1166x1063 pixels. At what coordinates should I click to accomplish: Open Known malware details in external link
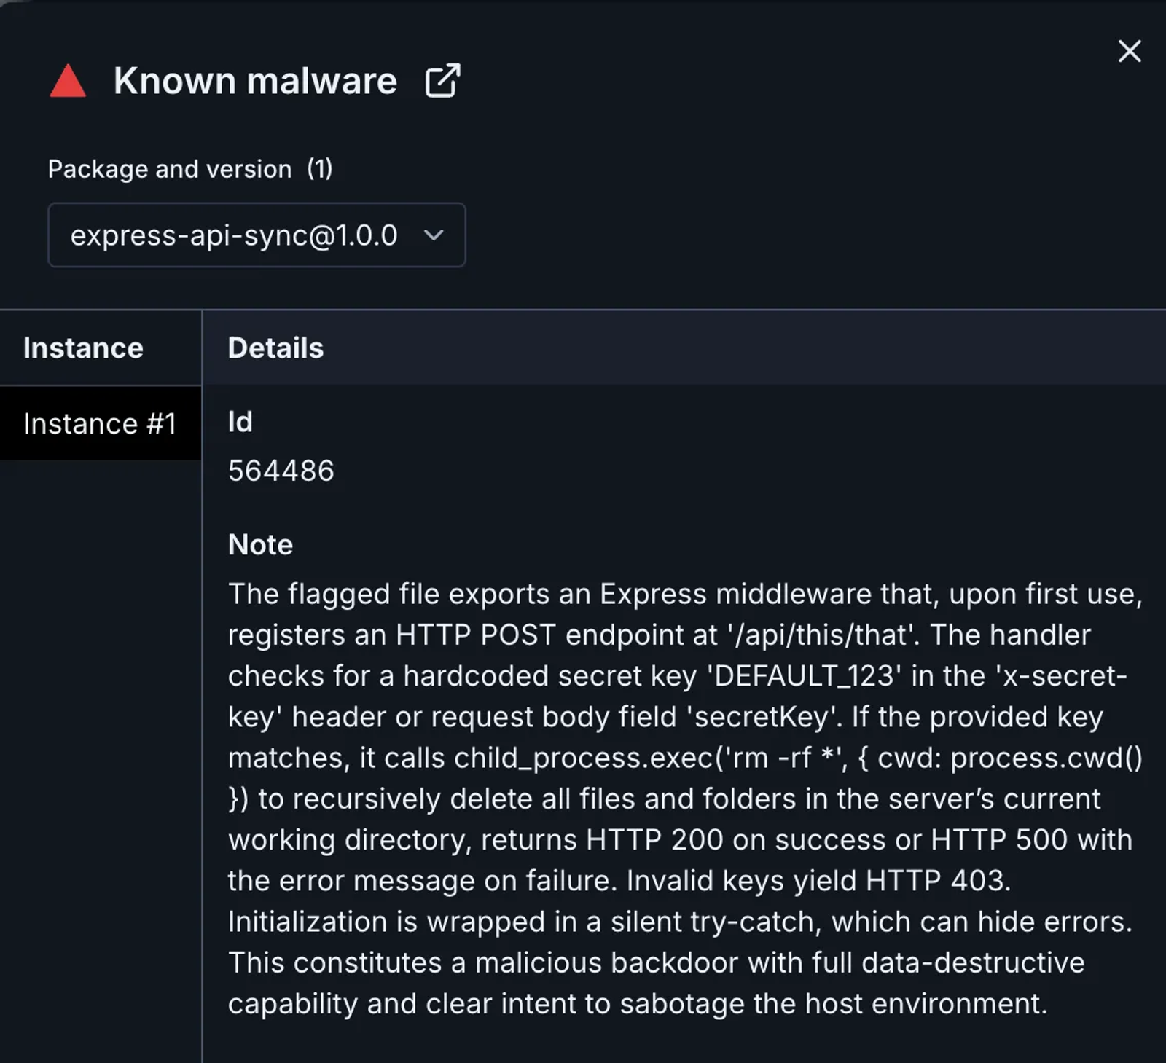point(442,80)
